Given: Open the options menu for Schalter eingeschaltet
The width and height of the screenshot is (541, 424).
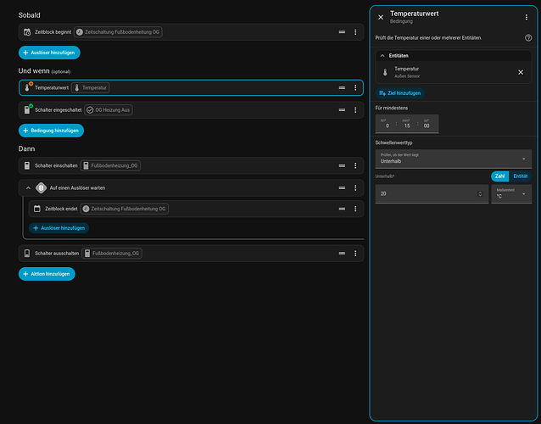Looking at the screenshot, I should [x=355, y=110].
